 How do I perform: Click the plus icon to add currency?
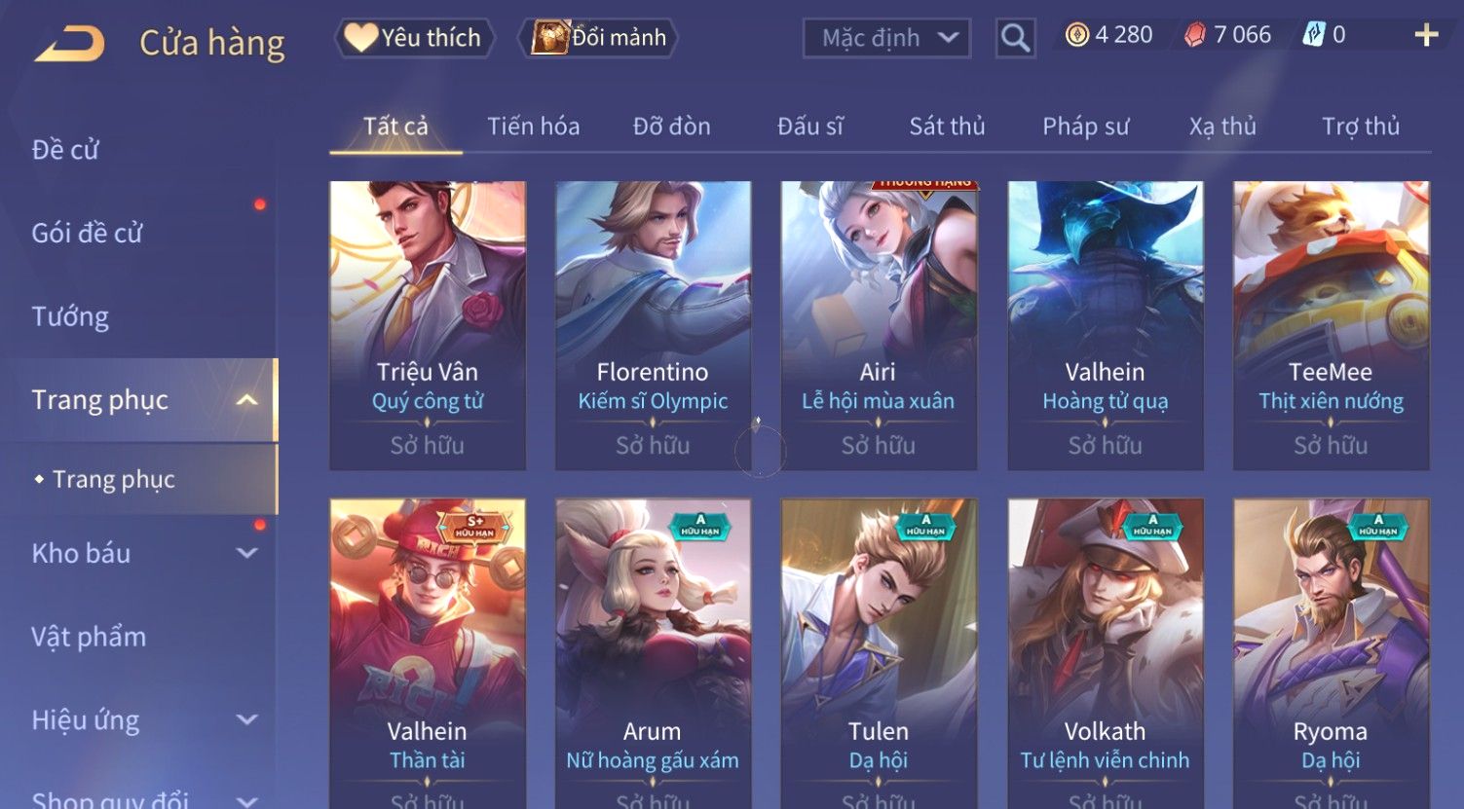coord(1426,35)
